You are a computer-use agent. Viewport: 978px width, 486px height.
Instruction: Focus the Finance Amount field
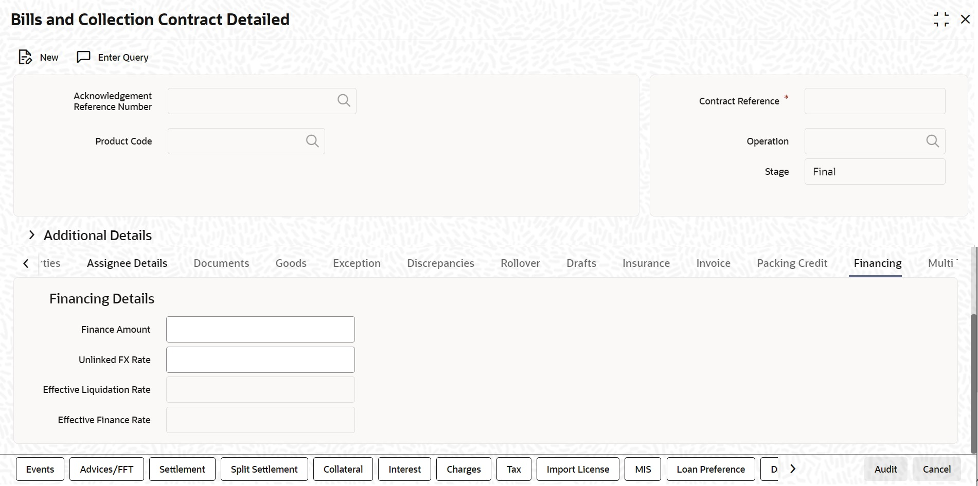point(260,329)
